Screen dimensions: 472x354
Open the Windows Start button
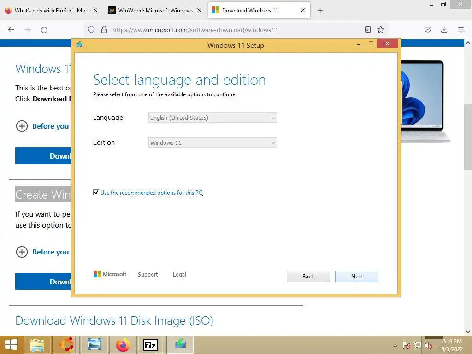(11, 345)
